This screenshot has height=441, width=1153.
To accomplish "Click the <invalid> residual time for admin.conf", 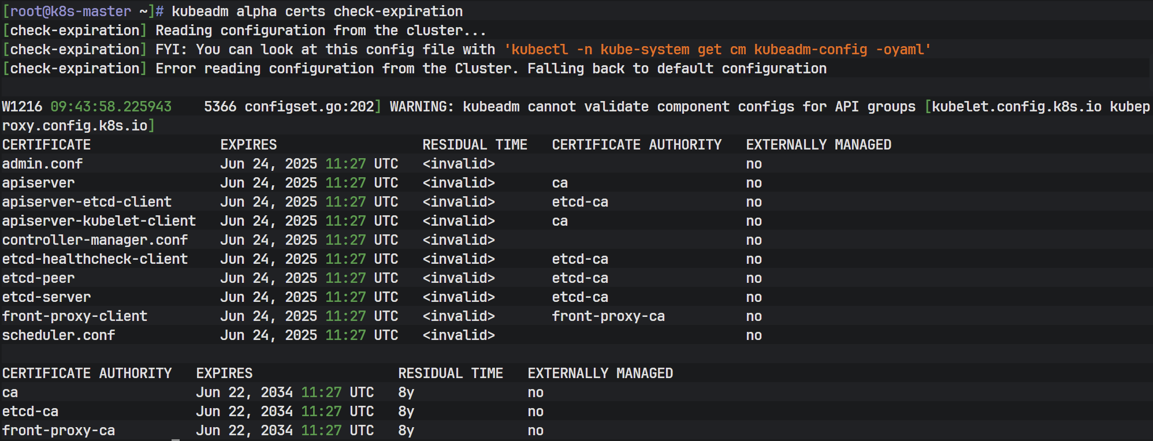I will coord(459,164).
